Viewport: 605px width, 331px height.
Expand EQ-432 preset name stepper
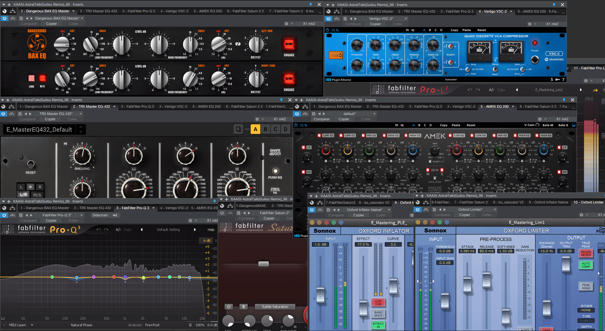(81, 129)
